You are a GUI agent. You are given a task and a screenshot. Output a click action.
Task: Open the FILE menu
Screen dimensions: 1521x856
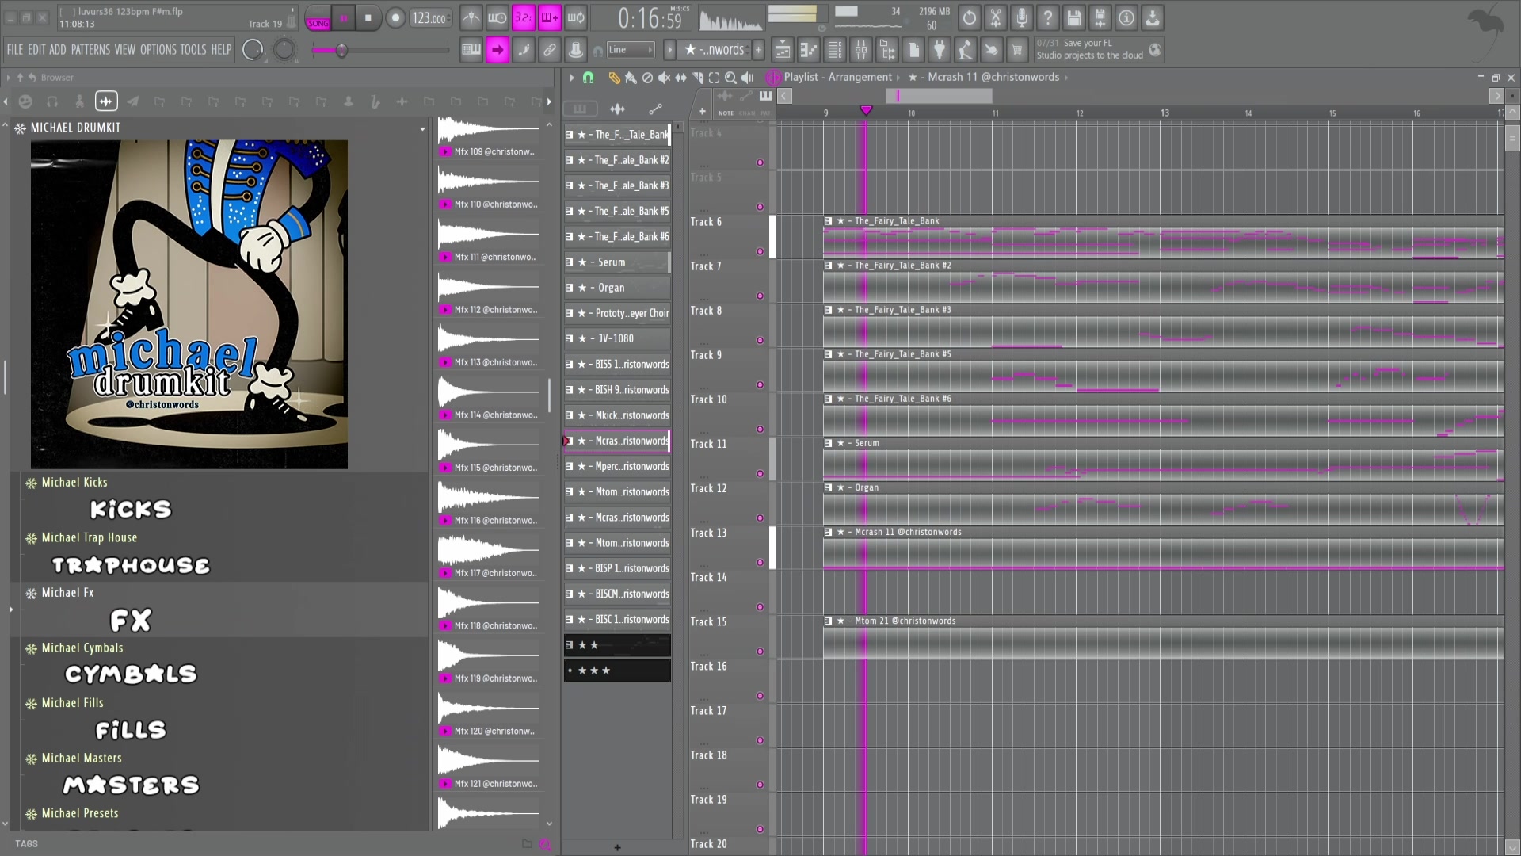tap(15, 50)
